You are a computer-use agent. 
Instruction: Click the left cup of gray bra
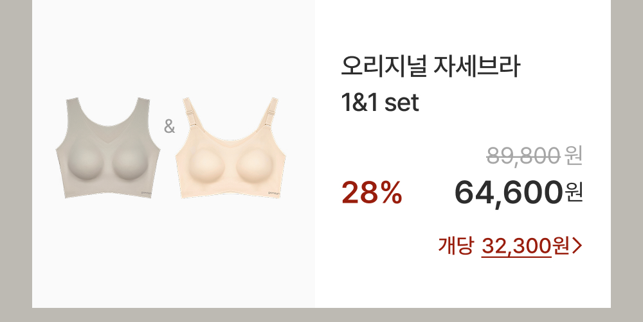click(x=84, y=164)
